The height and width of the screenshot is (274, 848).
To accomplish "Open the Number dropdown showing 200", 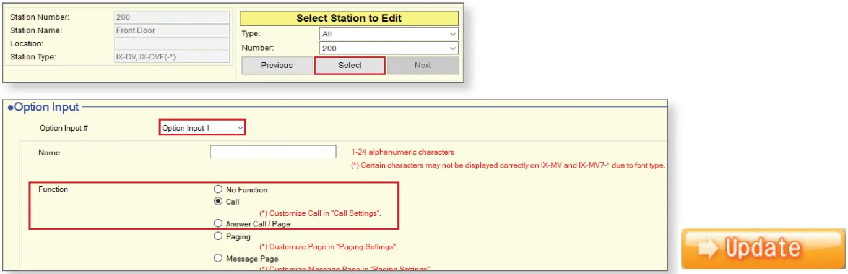I will [x=389, y=48].
